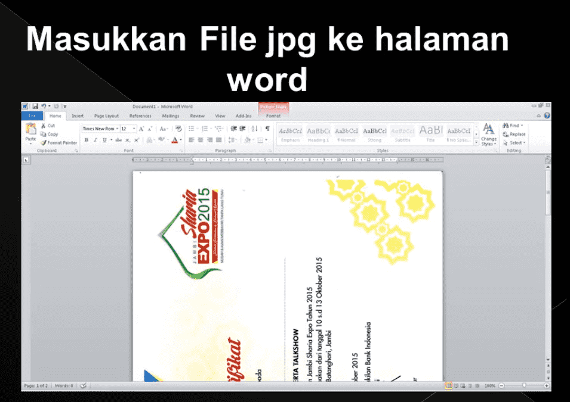Open the Change Case Aa dropdown
Image resolution: width=570 pixels, height=402 pixels.
coord(164,129)
